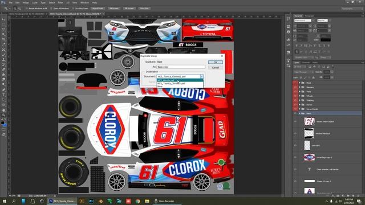365x205 pixels.
Task: Select the Hand tool
Action: (x=3, y=110)
